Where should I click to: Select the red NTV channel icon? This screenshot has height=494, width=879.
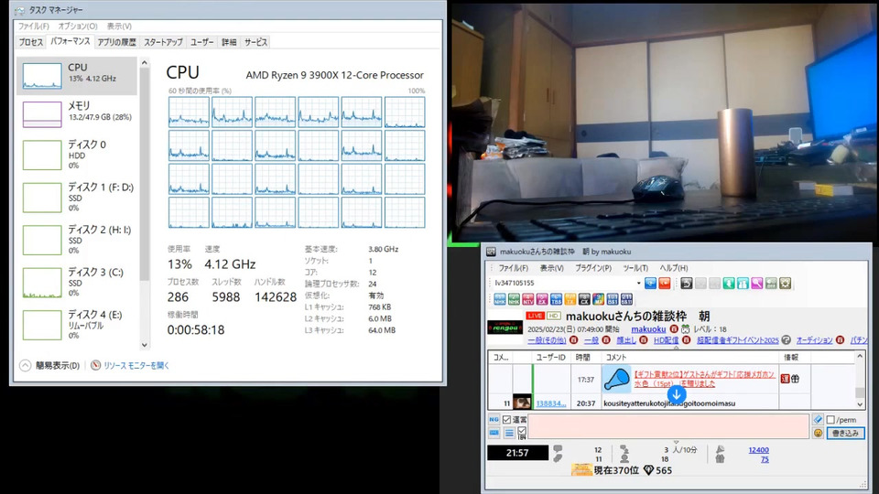528,299
